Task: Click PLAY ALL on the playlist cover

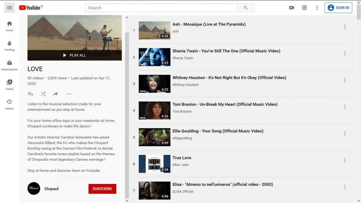Action: click(x=75, y=55)
